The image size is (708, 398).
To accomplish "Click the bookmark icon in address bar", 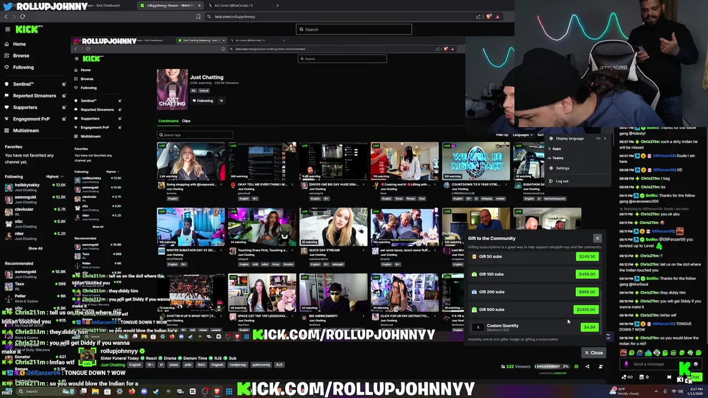I will coord(198,17).
